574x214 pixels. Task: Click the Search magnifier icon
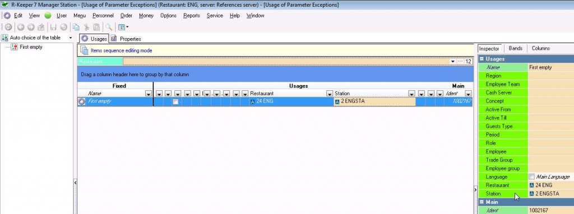109,27
